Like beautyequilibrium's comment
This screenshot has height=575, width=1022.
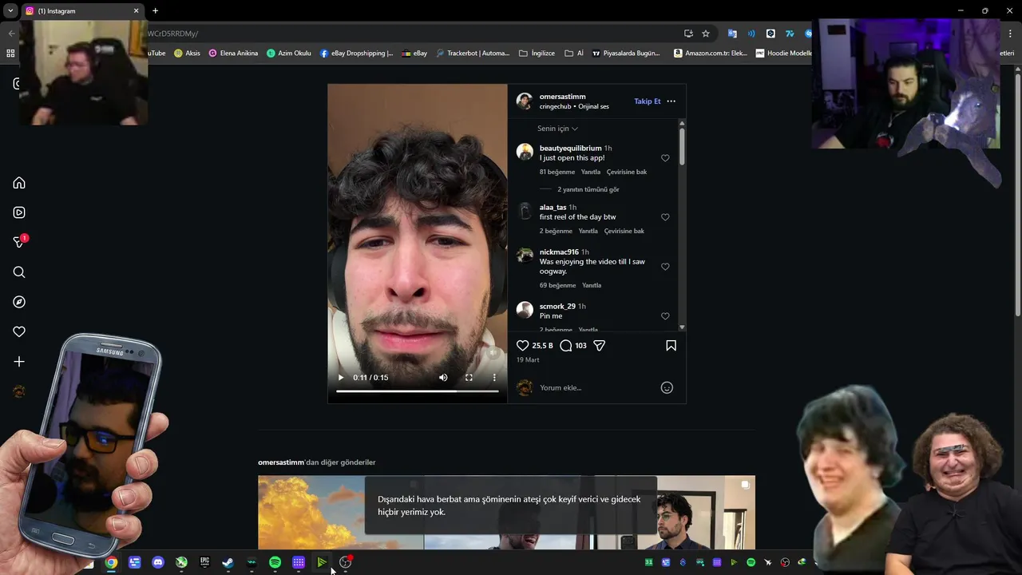(x=665, y=158)
